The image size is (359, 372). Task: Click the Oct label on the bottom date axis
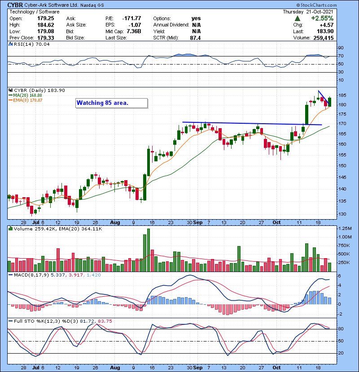point(276,368)
